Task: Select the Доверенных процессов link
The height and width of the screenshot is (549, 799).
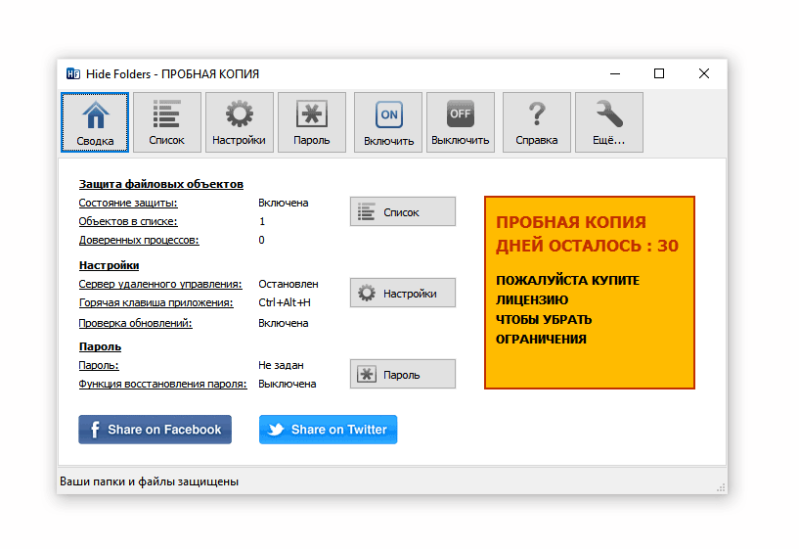Action: click(138, 240)
